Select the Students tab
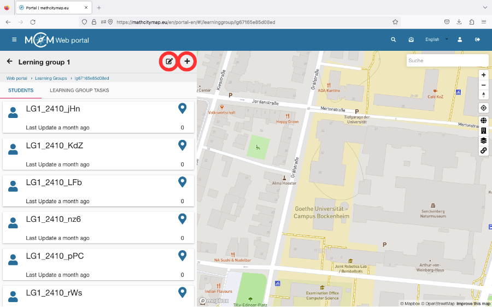Viewport: 492px width, 307px height. point(21,91)
